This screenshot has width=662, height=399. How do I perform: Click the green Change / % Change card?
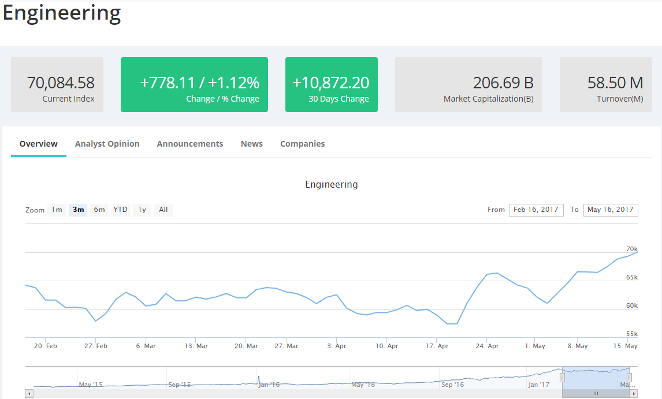point(194,84)
